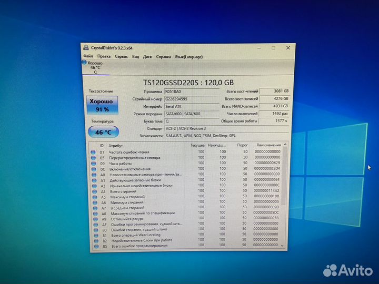Click the status icon for attribute A5
This screenshot has width=379, height=284.
tap(95, 197)
